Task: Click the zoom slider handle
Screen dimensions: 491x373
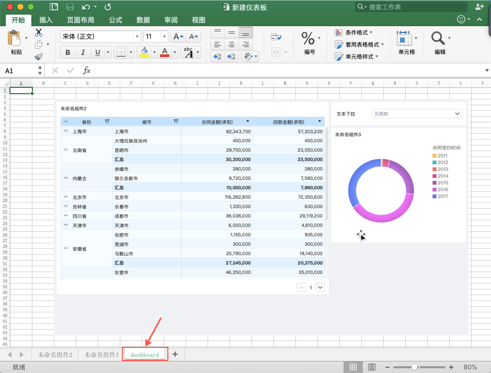Action: coord(414,367)
